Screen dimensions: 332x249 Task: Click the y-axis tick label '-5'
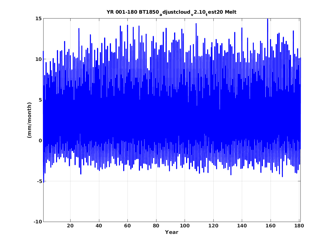click(39, 181)
